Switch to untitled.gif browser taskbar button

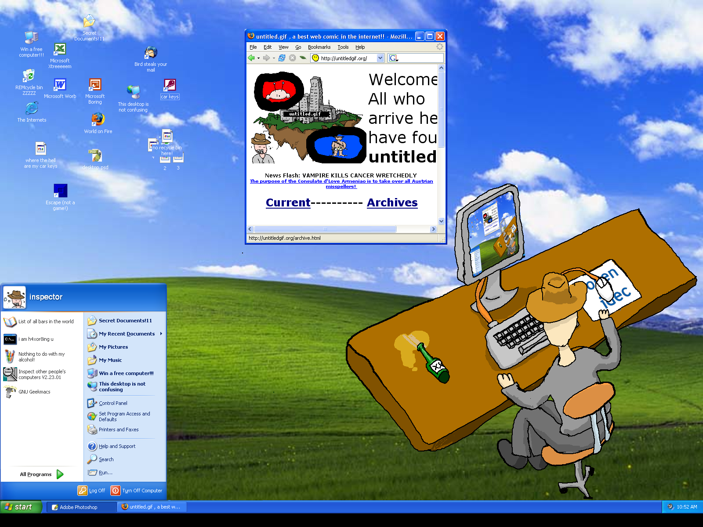(x=152, y=507)
